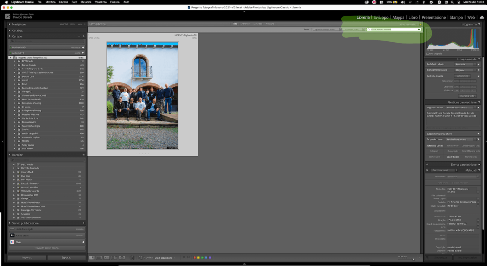Switch to the Sviluppo module
487x266 pixels.
click(381, 18)
